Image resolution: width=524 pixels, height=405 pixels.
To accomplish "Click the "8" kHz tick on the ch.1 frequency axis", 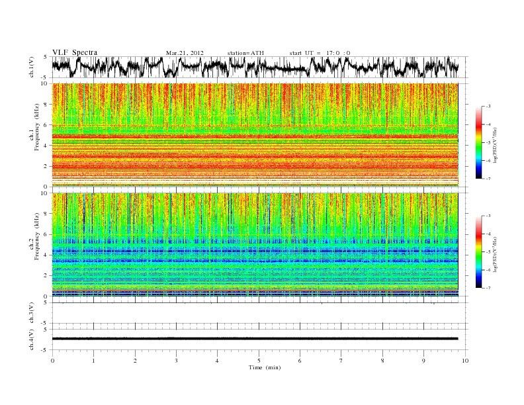I will (x=46, y=105).
